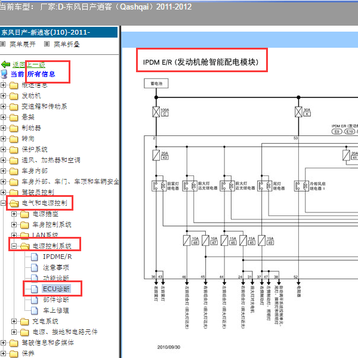Expand the 保养 tree node
The image size is (358, 358).
(3, 353)
